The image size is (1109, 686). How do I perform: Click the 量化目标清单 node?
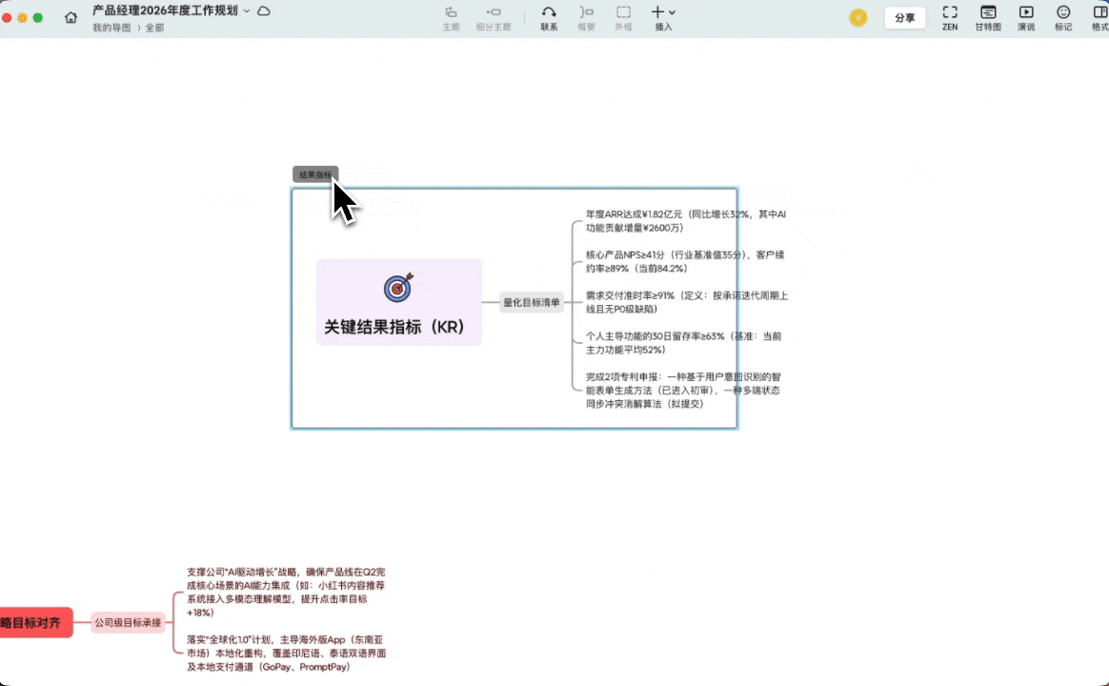coord(532,302)
